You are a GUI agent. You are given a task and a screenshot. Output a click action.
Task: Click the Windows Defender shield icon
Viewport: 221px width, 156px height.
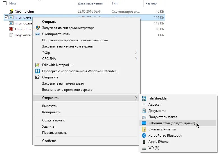[x=37, y=71]
